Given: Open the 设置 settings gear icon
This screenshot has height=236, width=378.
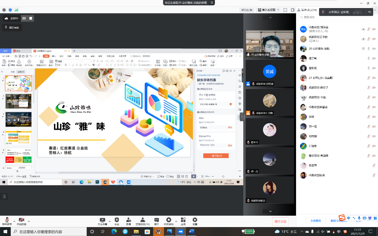Looking at the screenshot, I should click(195, 221).
